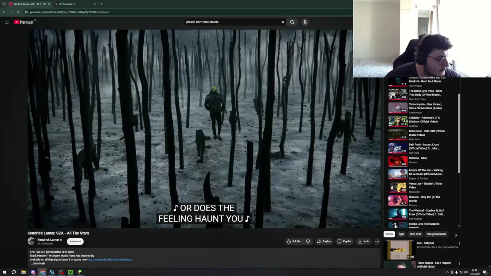Viewport: 491px width, 276px height.
Task: Open File Explorer from the taskbar
Action: point(23,272)
